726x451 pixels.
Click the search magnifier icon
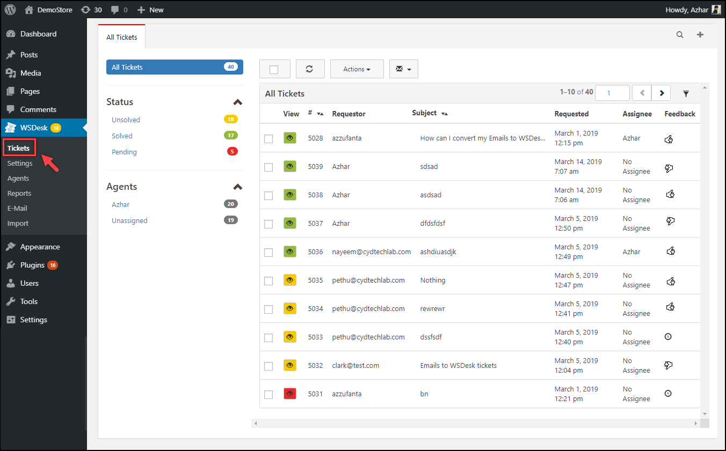click(x=680, y=35)
